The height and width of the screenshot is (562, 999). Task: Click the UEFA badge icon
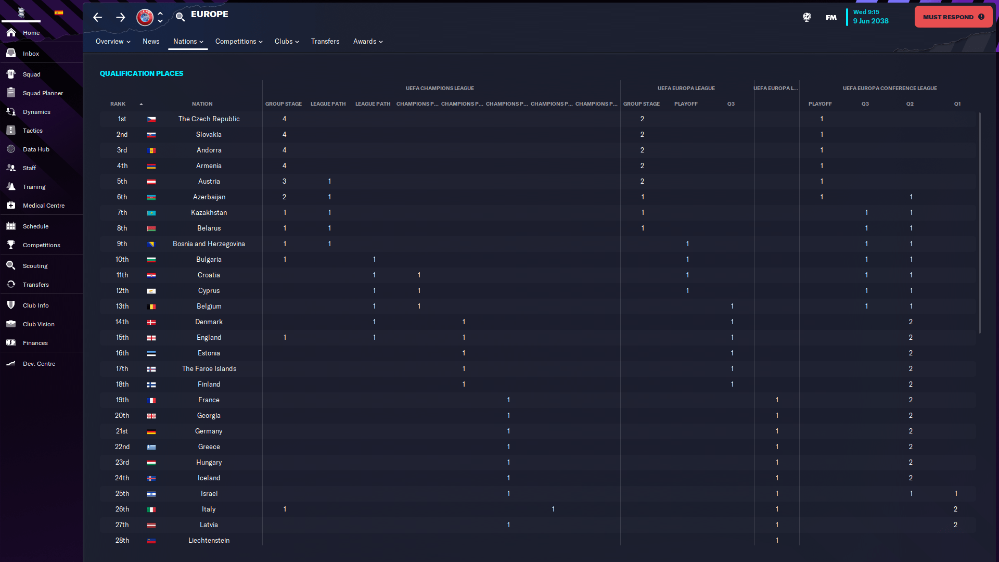click(x=145, y=17)
